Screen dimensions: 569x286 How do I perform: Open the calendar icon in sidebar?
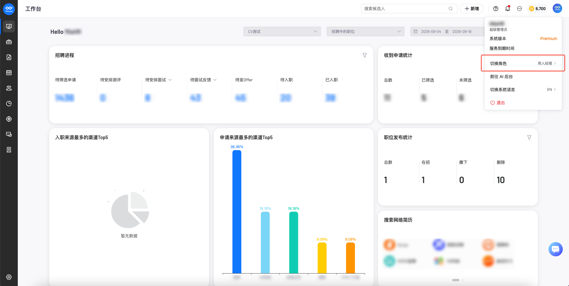(9, 73)
